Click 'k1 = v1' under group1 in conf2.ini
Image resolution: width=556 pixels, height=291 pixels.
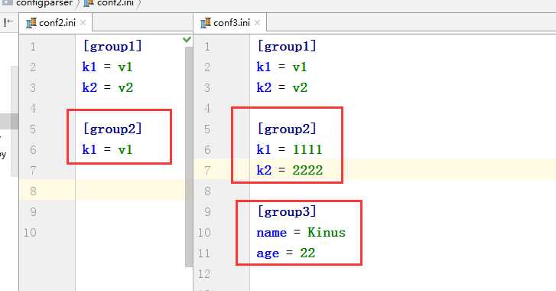point(107,67)
